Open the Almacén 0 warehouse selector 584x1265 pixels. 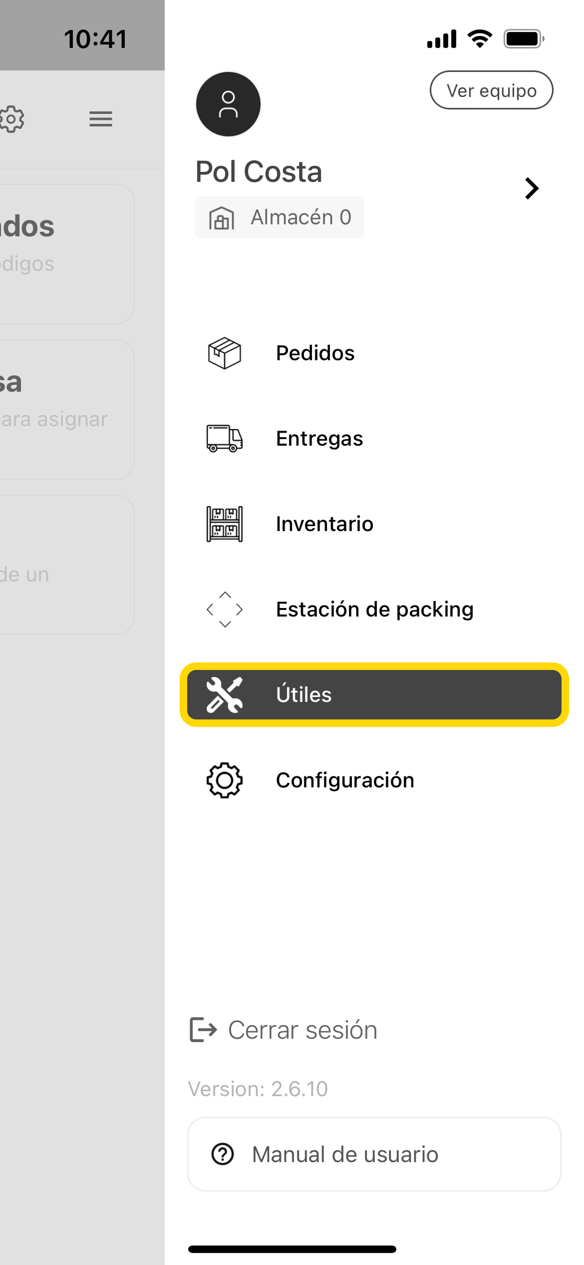280,218
